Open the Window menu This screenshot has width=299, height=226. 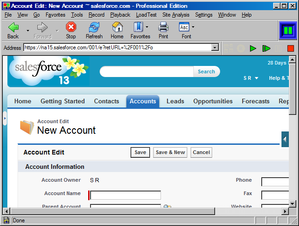click(x=227, y=15)
